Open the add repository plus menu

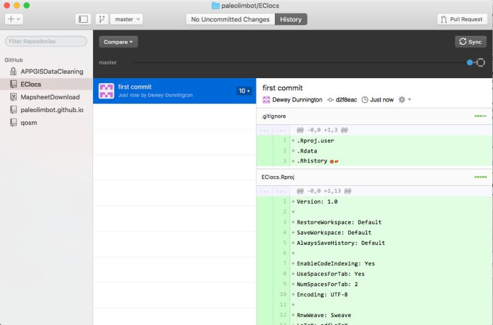click(14, 19)
